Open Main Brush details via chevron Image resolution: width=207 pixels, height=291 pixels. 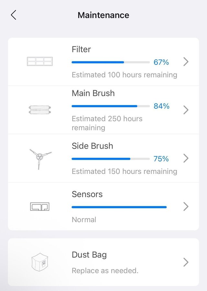click(186, 110)
